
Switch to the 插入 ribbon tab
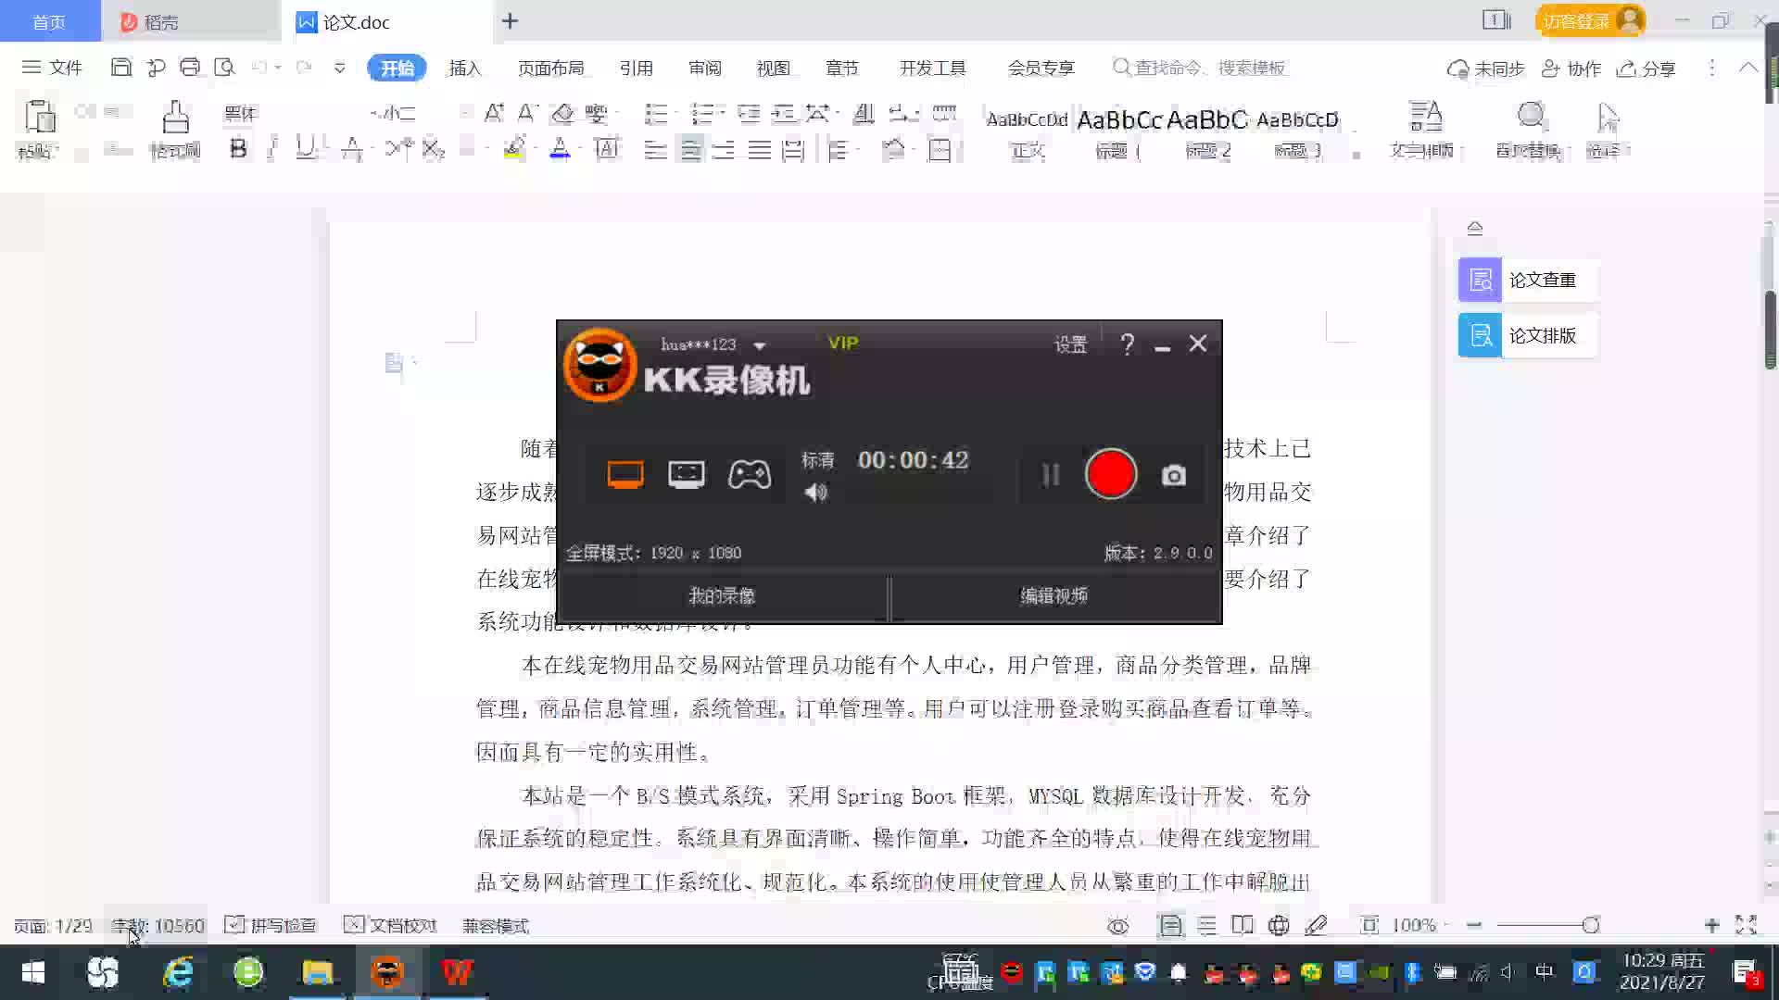464,69
